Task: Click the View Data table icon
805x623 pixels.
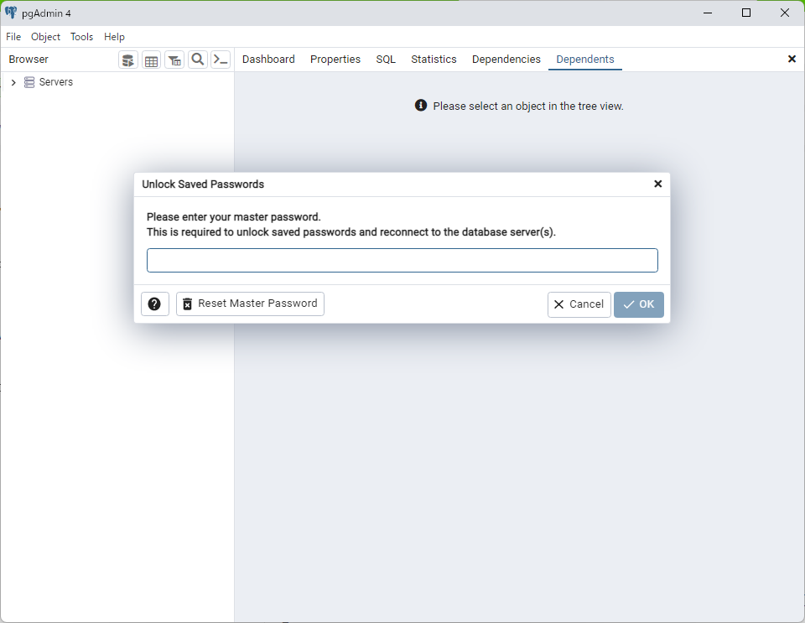Action: tap(152, 60)
